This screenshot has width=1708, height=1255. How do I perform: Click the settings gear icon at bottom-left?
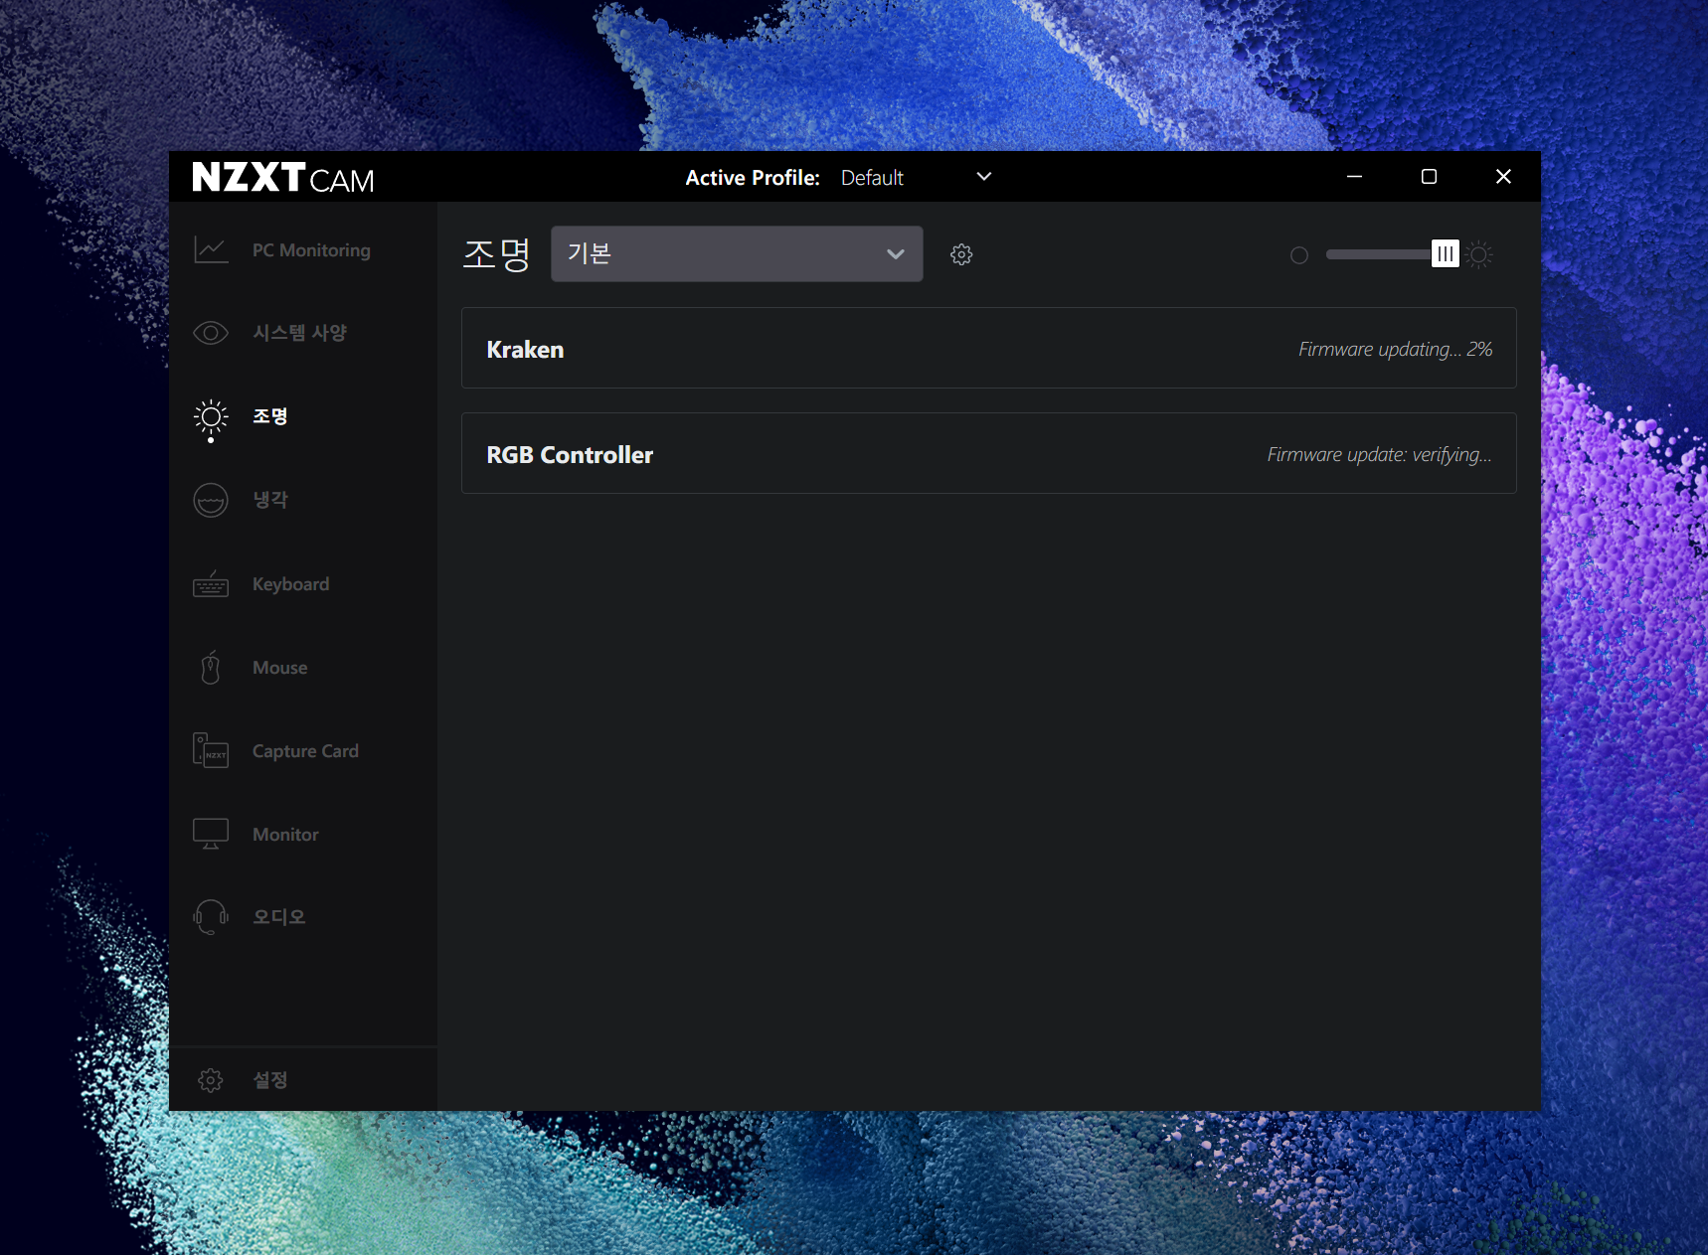tap(211, 1080)
